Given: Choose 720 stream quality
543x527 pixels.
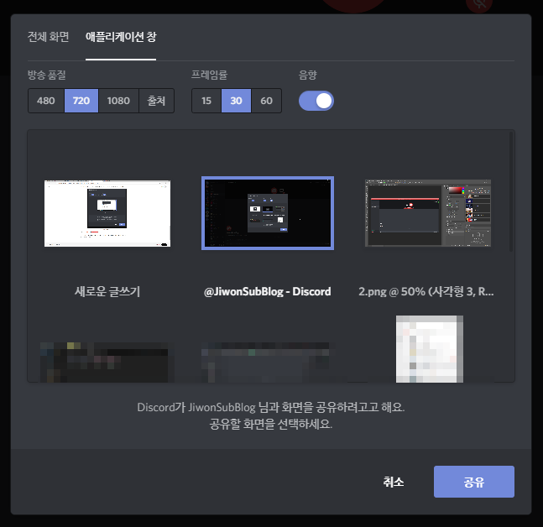Looking at the screenshot, I should [81, 101].
